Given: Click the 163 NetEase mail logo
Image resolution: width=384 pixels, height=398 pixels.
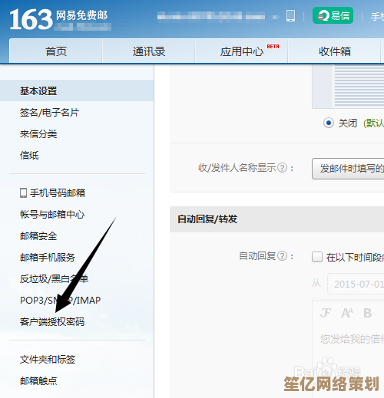Looking at the screenshot, I should [58, 19].
